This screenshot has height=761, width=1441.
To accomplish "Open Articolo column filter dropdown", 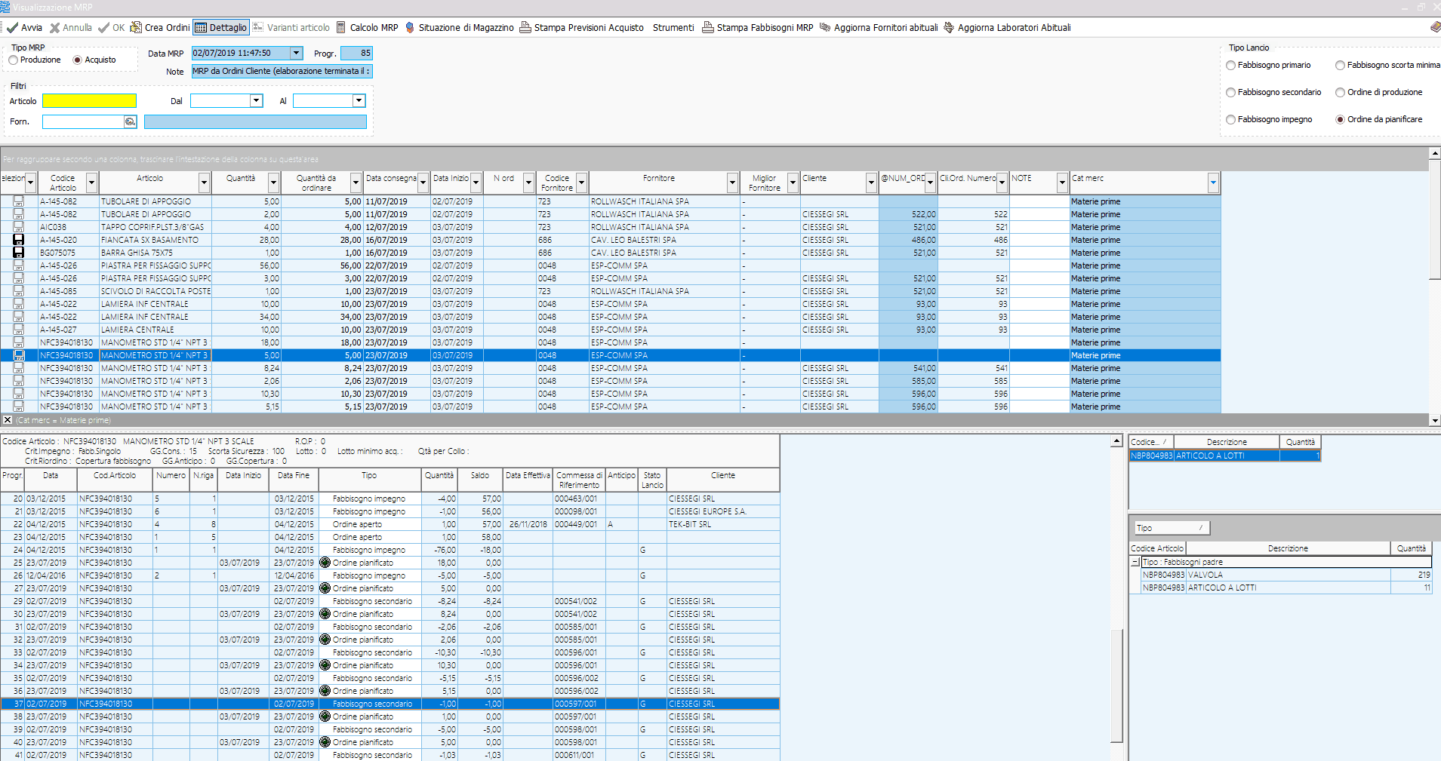I will 204,183.
